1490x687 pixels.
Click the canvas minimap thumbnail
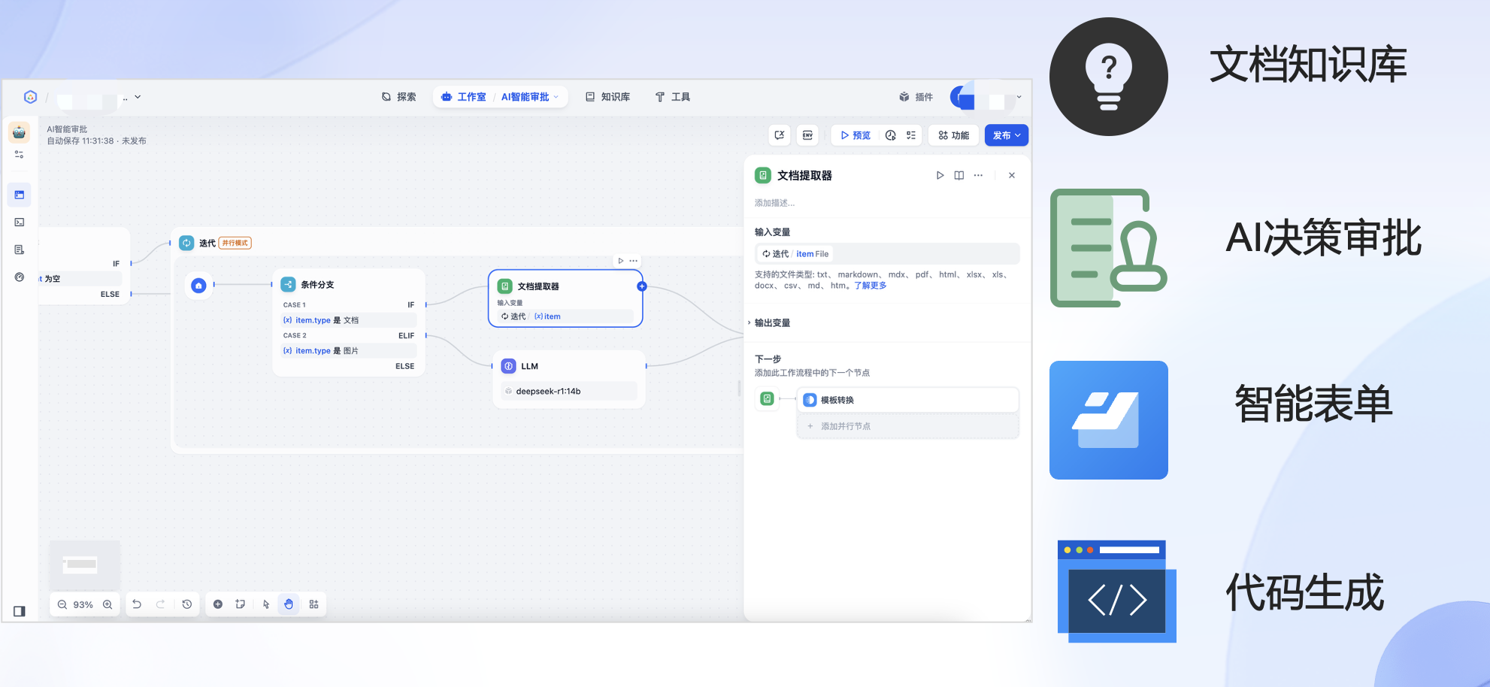coord(85,564)
